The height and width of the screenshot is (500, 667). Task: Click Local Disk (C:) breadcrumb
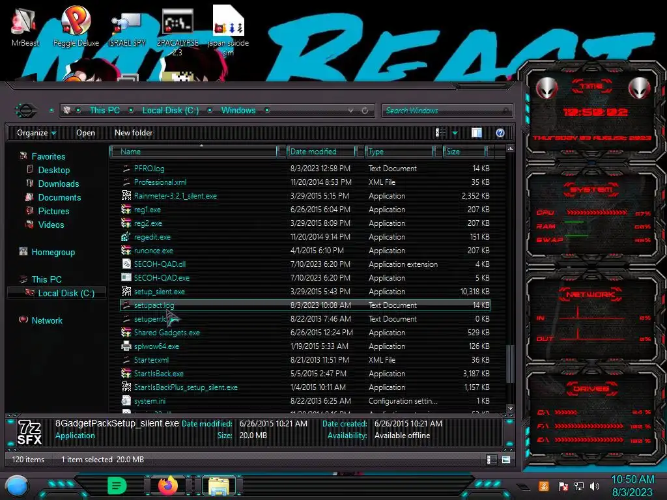[x=170, y=110]
